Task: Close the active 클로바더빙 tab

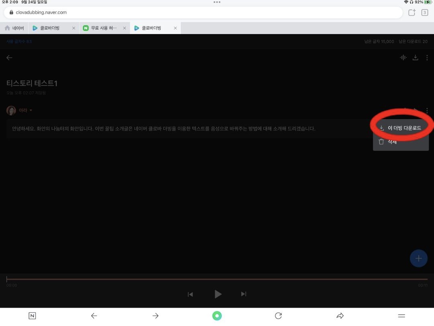Action: tap(175, 28)
